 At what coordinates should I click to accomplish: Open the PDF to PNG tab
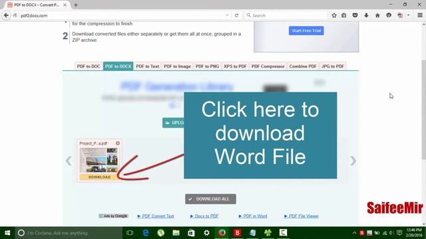(207, 66)
